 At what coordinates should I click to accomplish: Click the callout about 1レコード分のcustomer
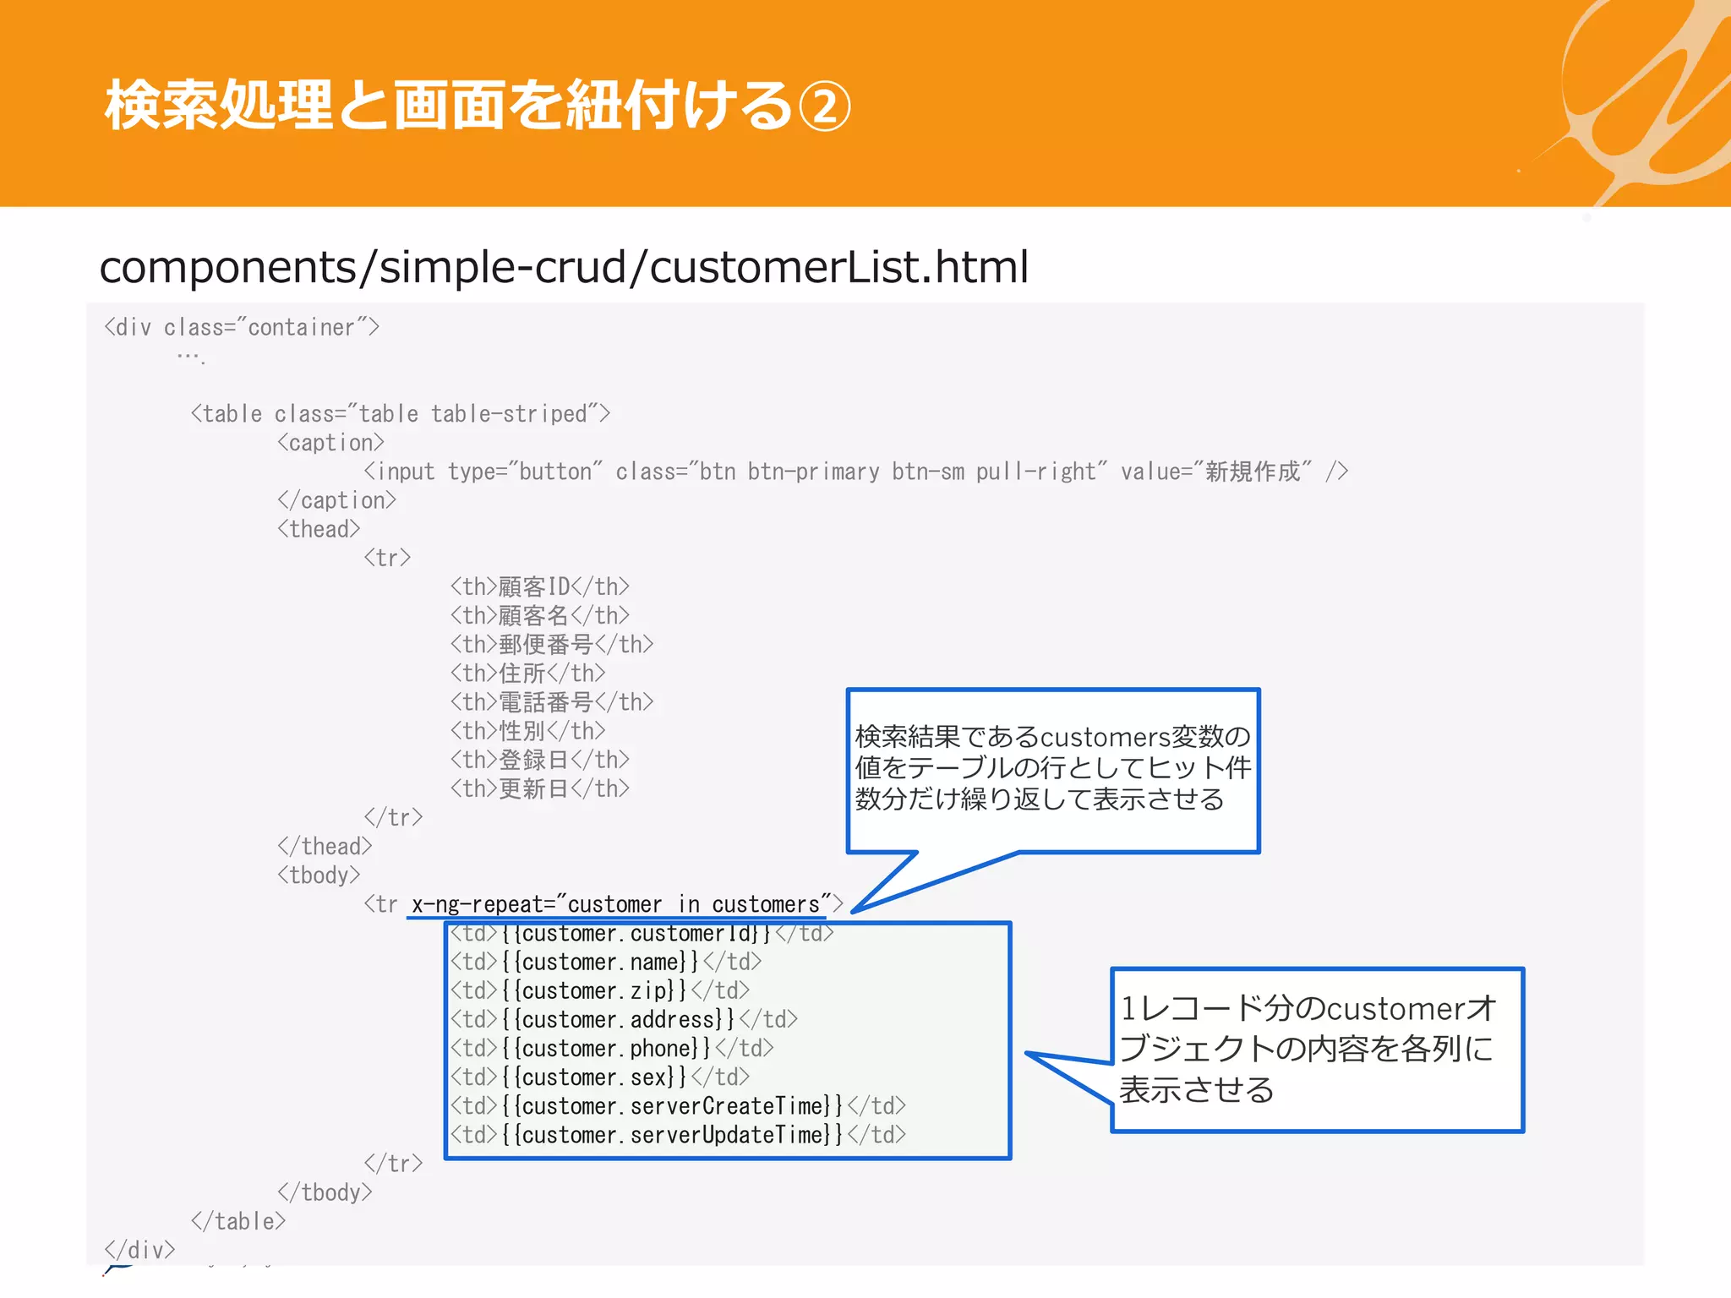click(1316, 1049)
